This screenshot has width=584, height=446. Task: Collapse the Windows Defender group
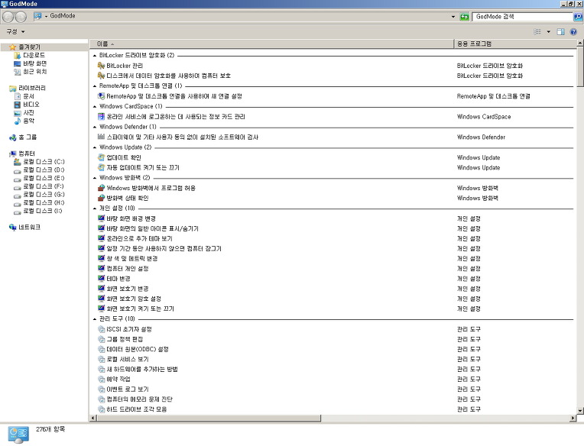[x=95, y=127]
